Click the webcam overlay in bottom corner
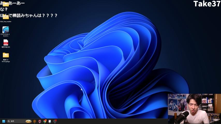Viewport: 221px width, 124px height. tap(194, 109)
